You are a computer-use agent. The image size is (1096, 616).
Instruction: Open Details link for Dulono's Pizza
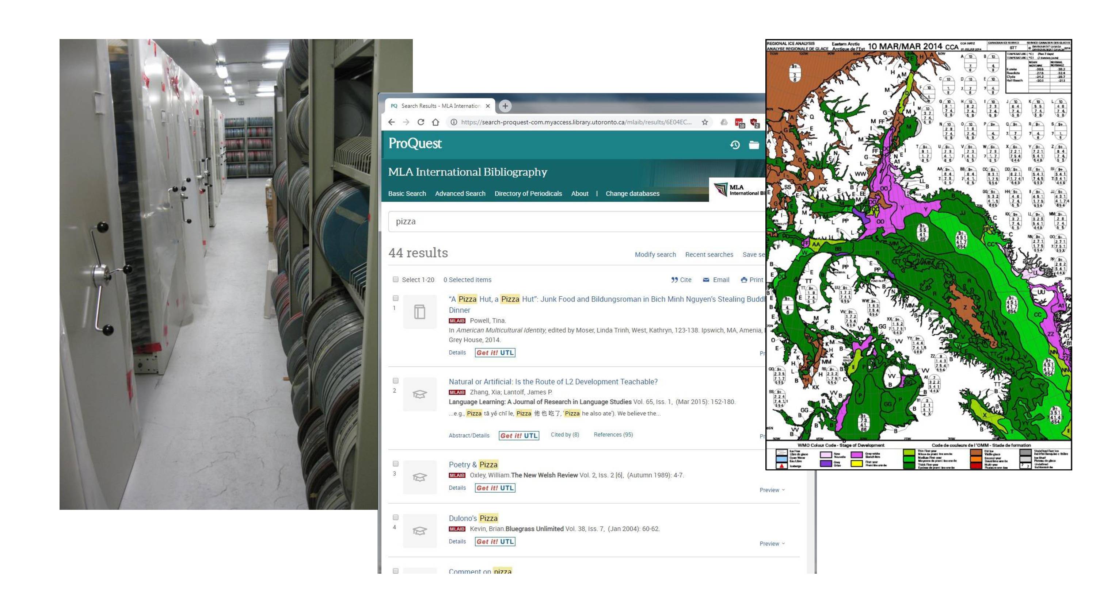(x=457, y=541)
